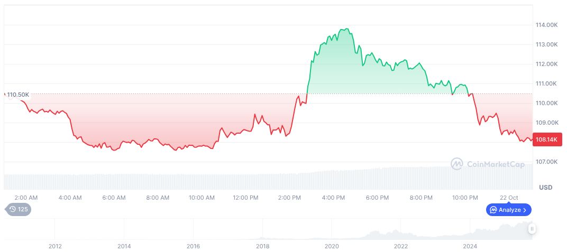This screenshot has height=252, width=567.
Task: Click the Analyze button
Action: [x=508, y=210]
